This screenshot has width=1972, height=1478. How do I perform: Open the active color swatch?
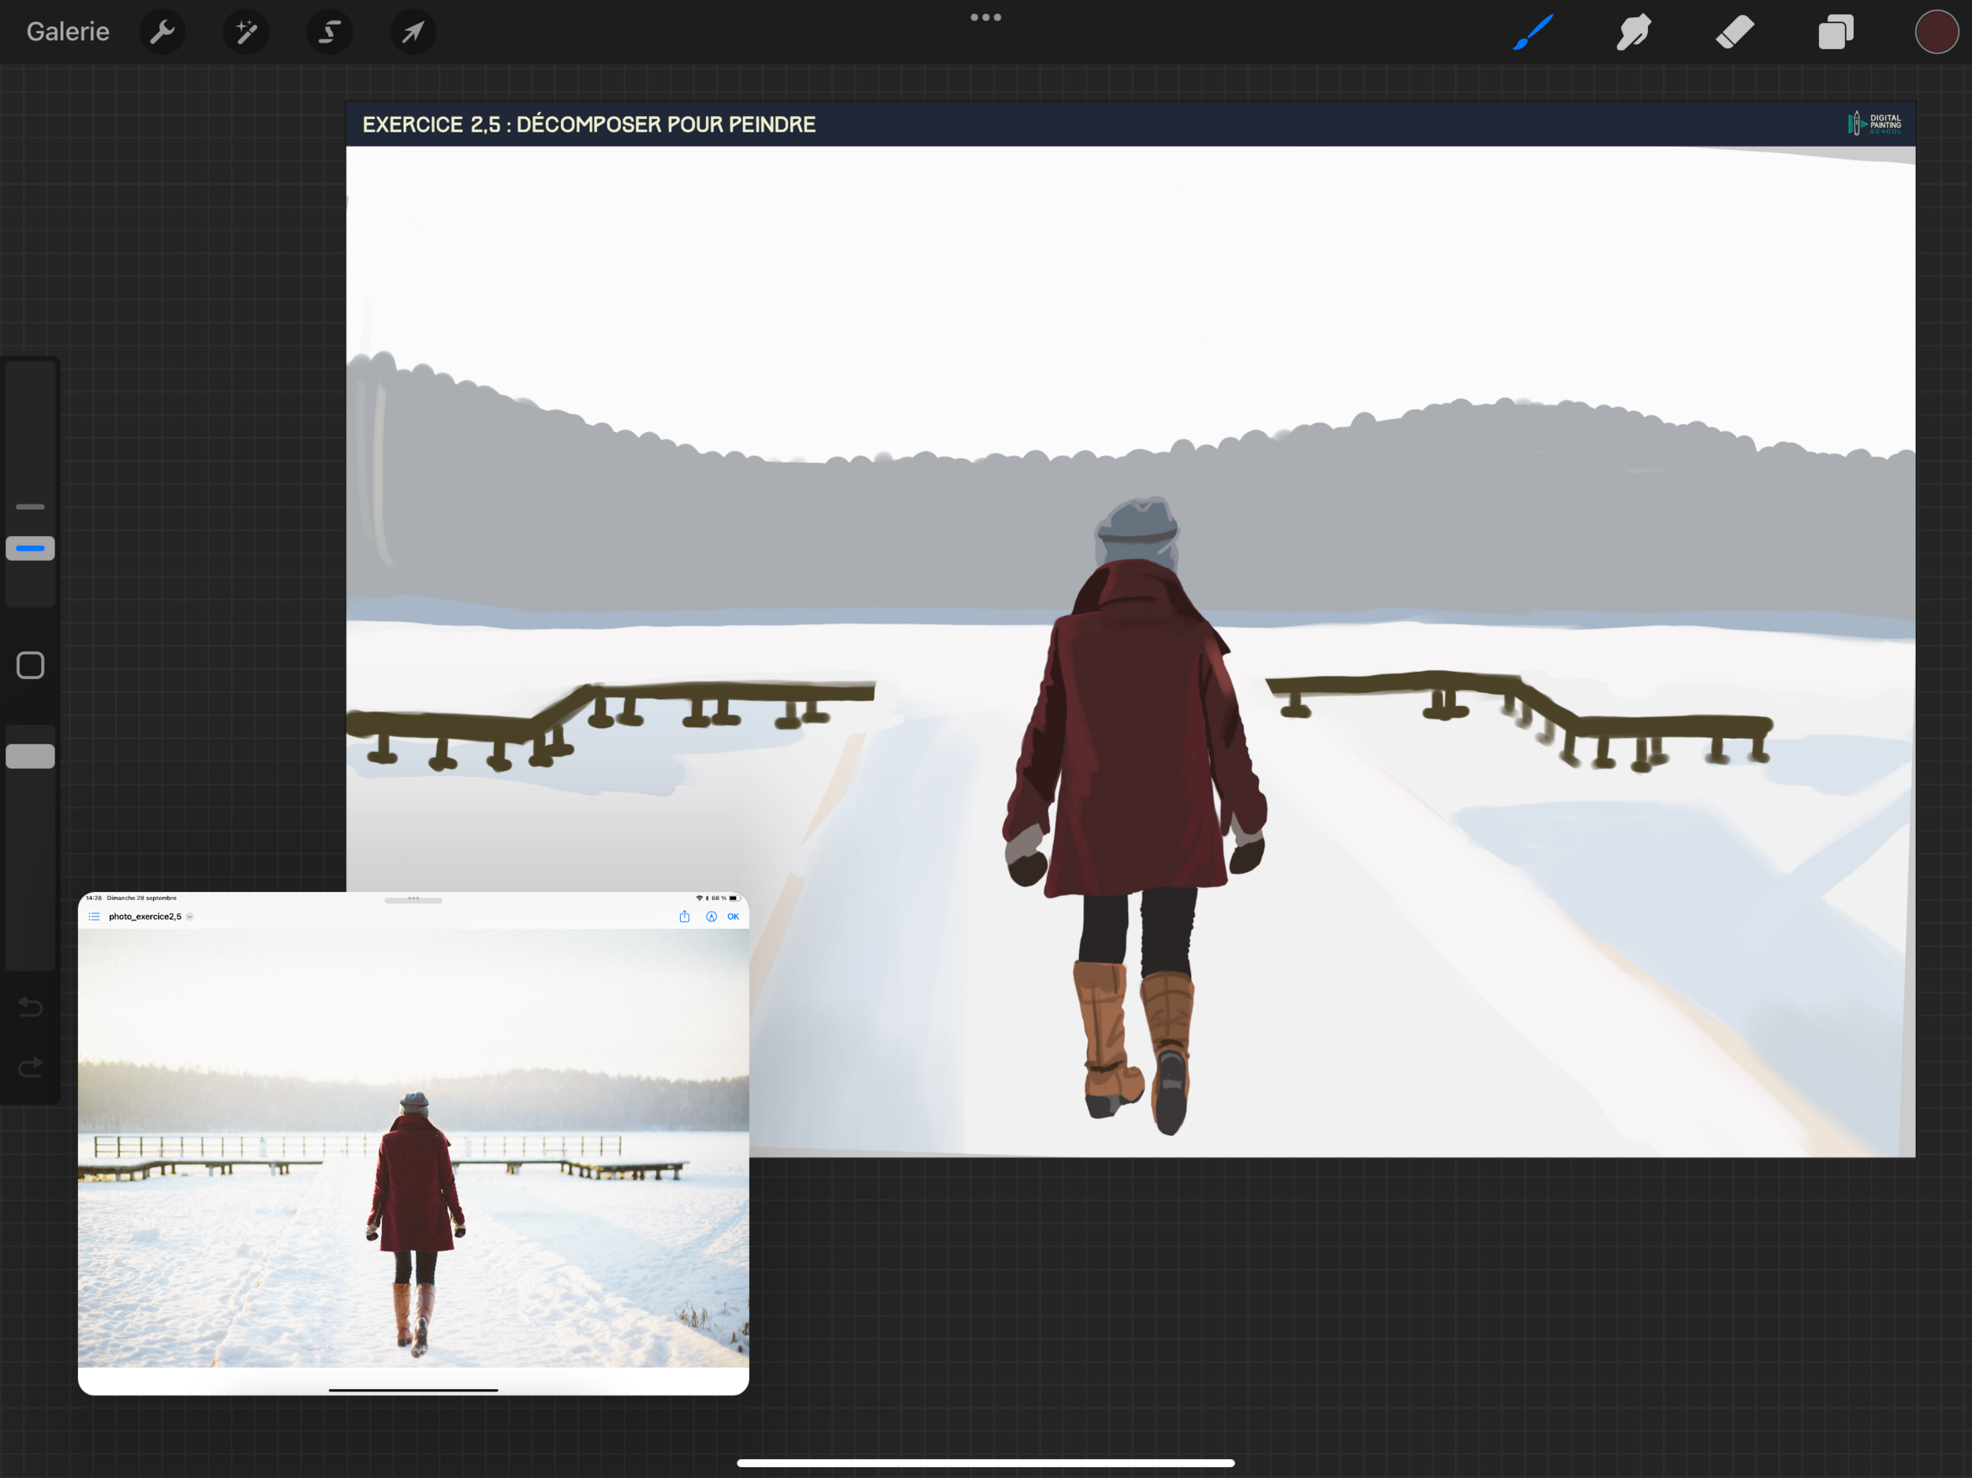[x=1936, y=33]
